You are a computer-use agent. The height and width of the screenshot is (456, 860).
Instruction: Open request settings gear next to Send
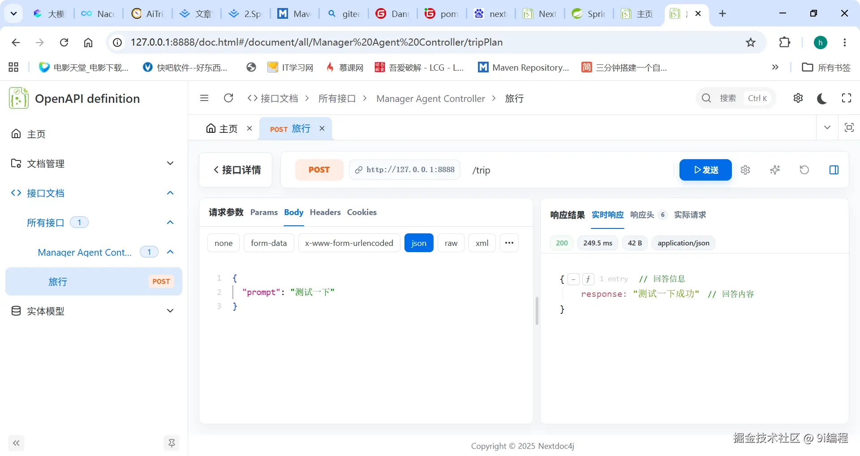coord(745,170)
